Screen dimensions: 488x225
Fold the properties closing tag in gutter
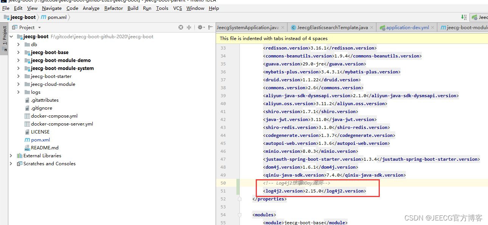pos(239,199)
